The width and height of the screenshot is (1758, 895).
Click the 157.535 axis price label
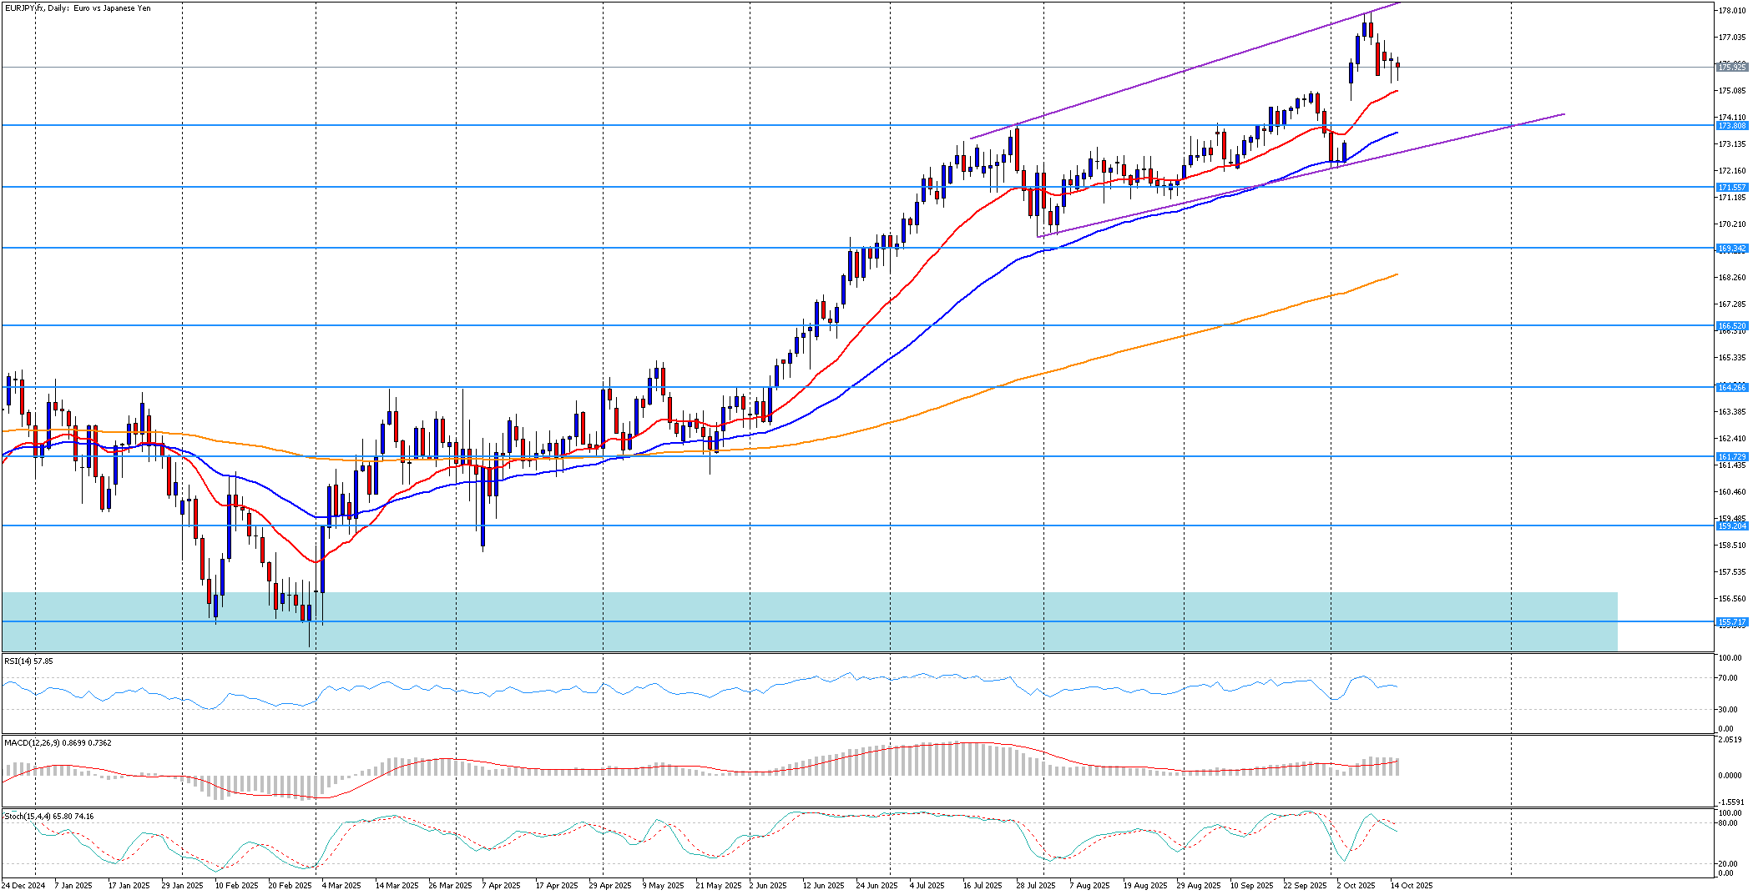[1731, 572]
